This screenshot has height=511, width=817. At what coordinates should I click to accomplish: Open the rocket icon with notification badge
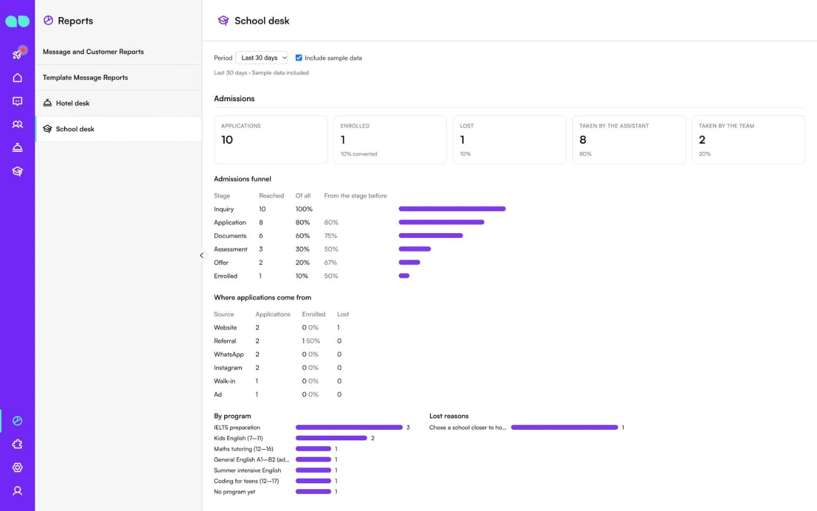pos(18,54)
